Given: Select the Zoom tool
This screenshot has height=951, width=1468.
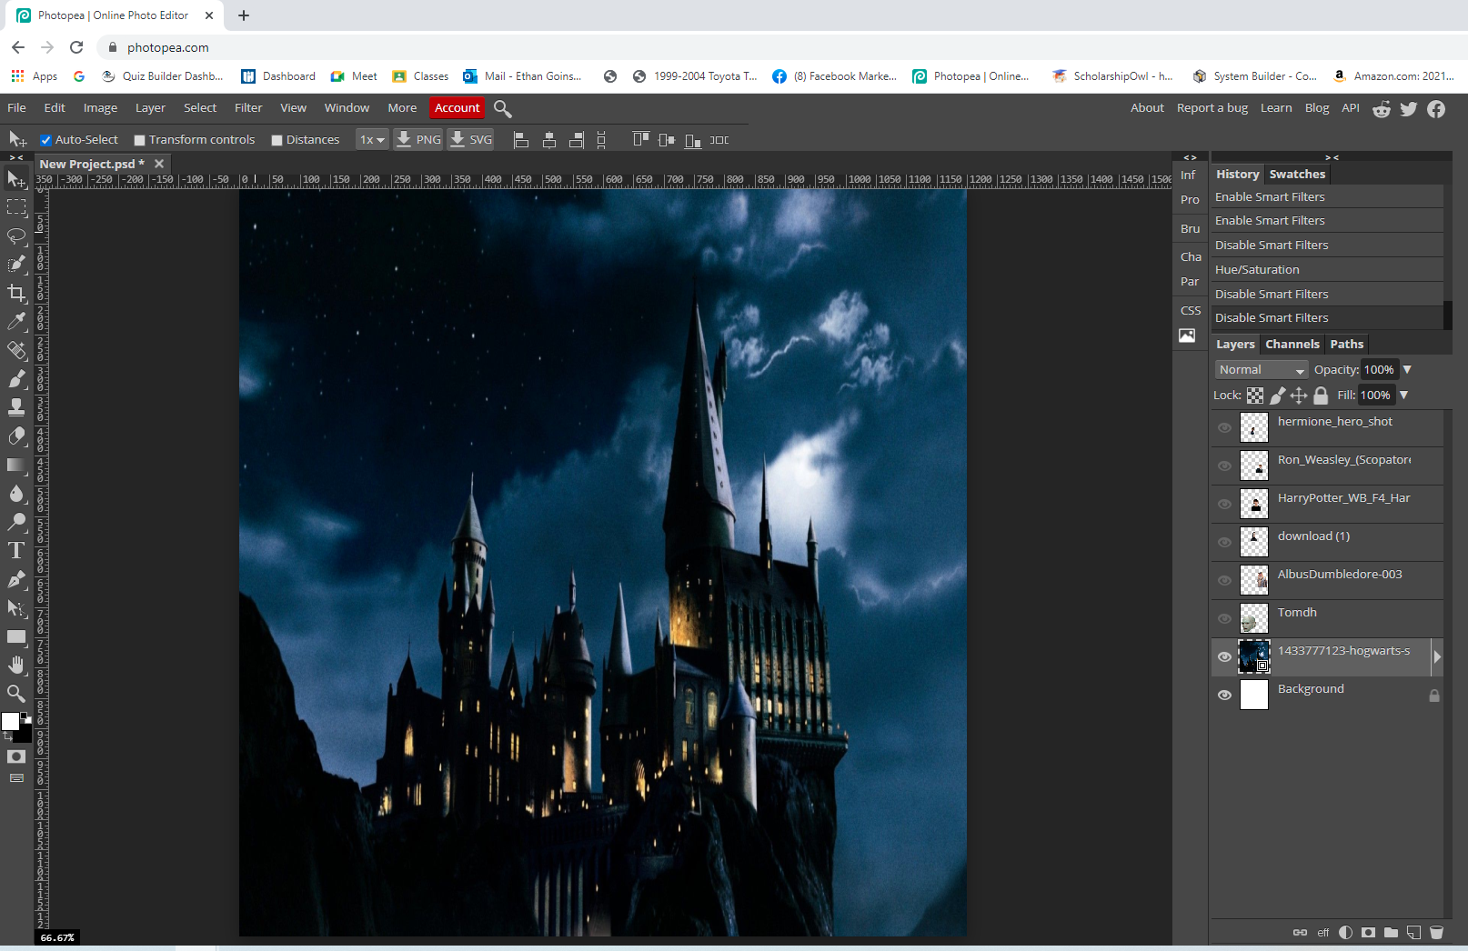Looking at the screenshot, I should [x=16, y=693].
